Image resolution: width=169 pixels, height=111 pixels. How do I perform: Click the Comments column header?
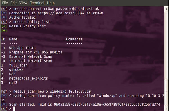tap(74, 39)
